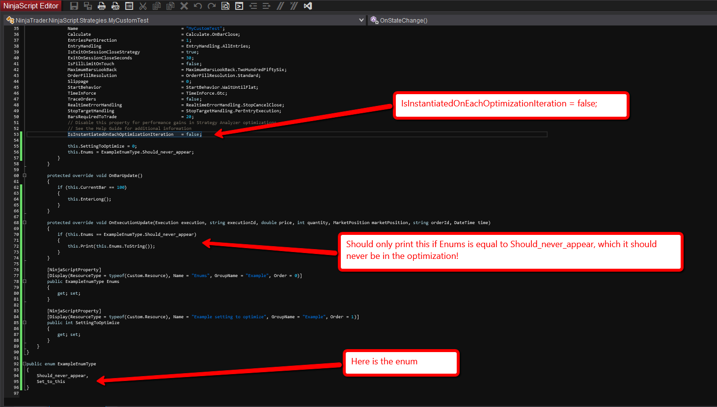Open Print Preview from toolbar
Screen dimensions: 717x407
tap(115, 6)
